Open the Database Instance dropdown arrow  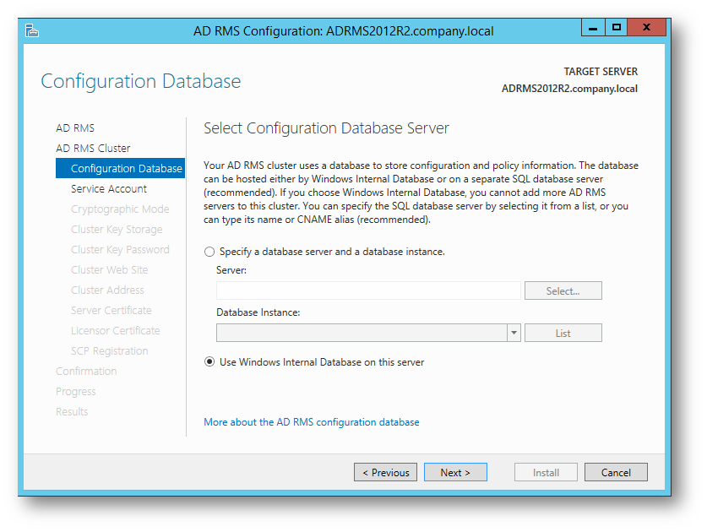coord(514,333)
